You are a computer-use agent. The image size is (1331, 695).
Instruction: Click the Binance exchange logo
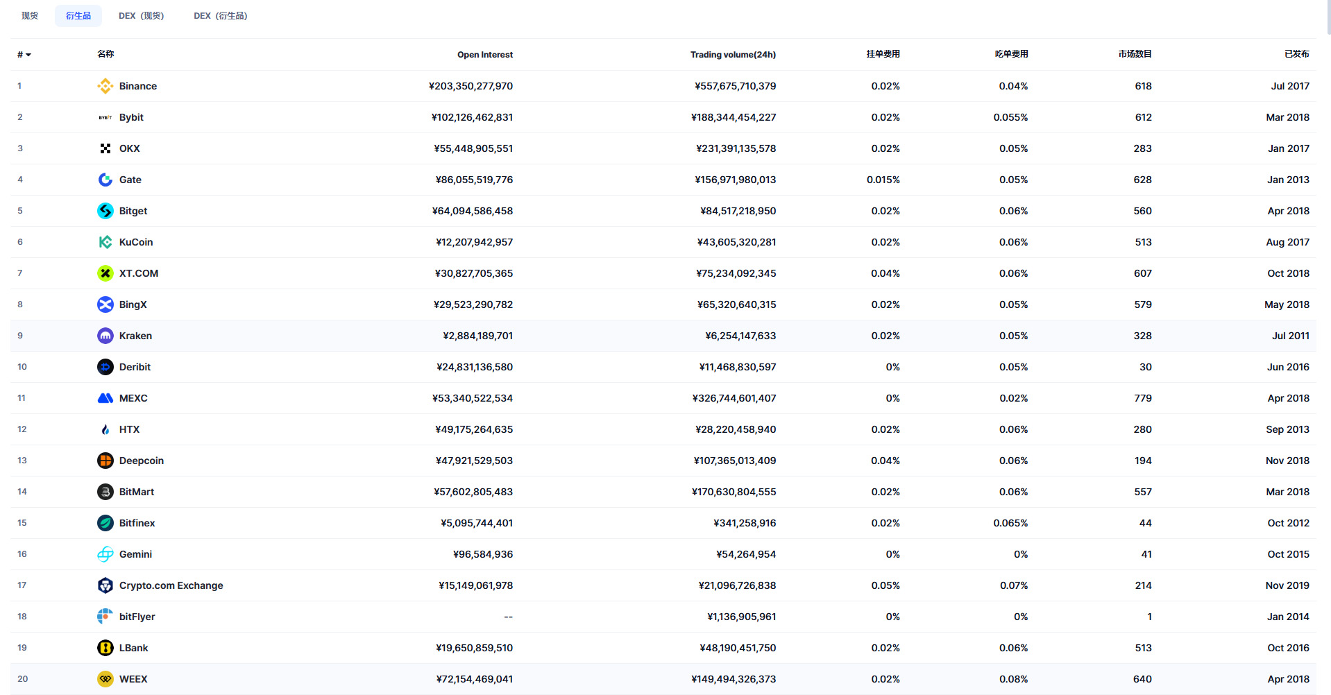pyautogui.click(x=105, y=86)
